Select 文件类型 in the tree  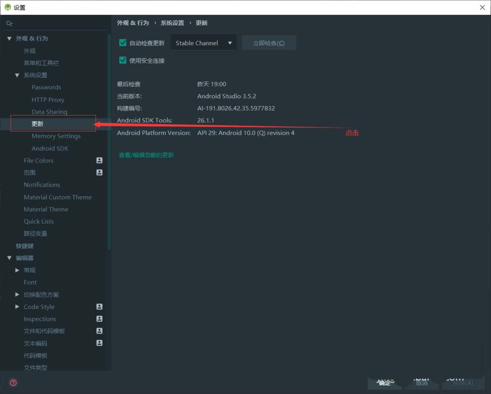[x=35, y=367]
